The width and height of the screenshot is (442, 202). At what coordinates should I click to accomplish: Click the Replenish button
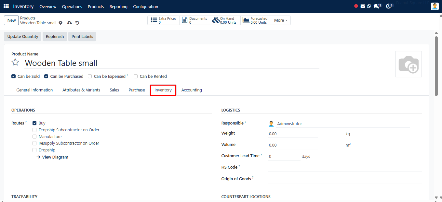point(55,37)
